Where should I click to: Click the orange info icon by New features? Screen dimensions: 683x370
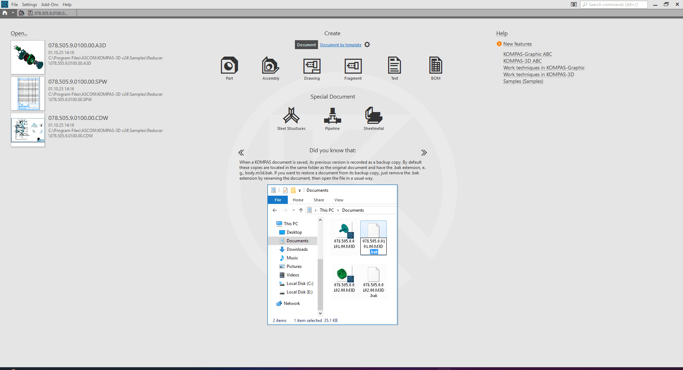[499, 44]
